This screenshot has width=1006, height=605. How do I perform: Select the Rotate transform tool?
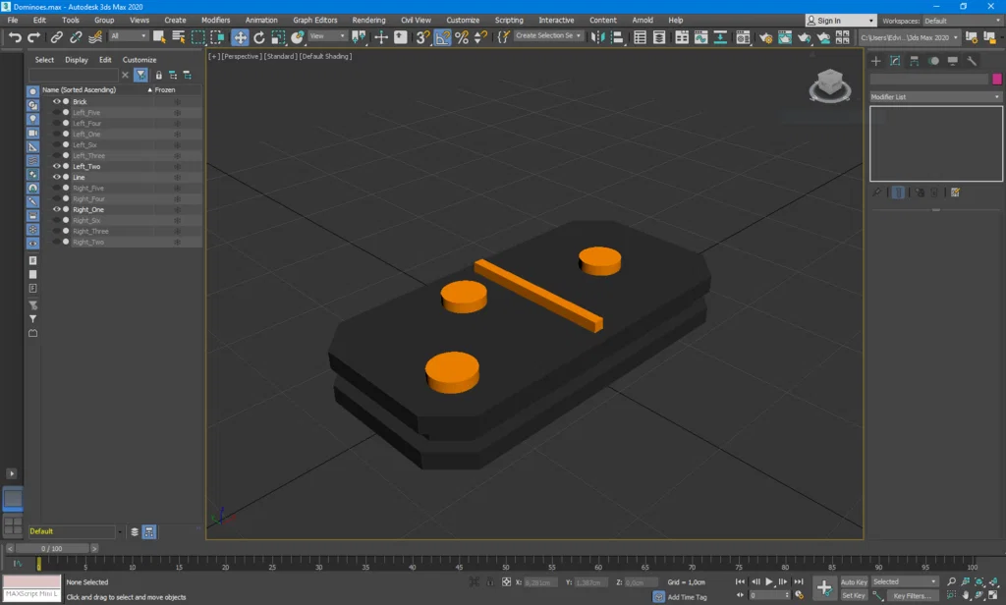[259, 37]
